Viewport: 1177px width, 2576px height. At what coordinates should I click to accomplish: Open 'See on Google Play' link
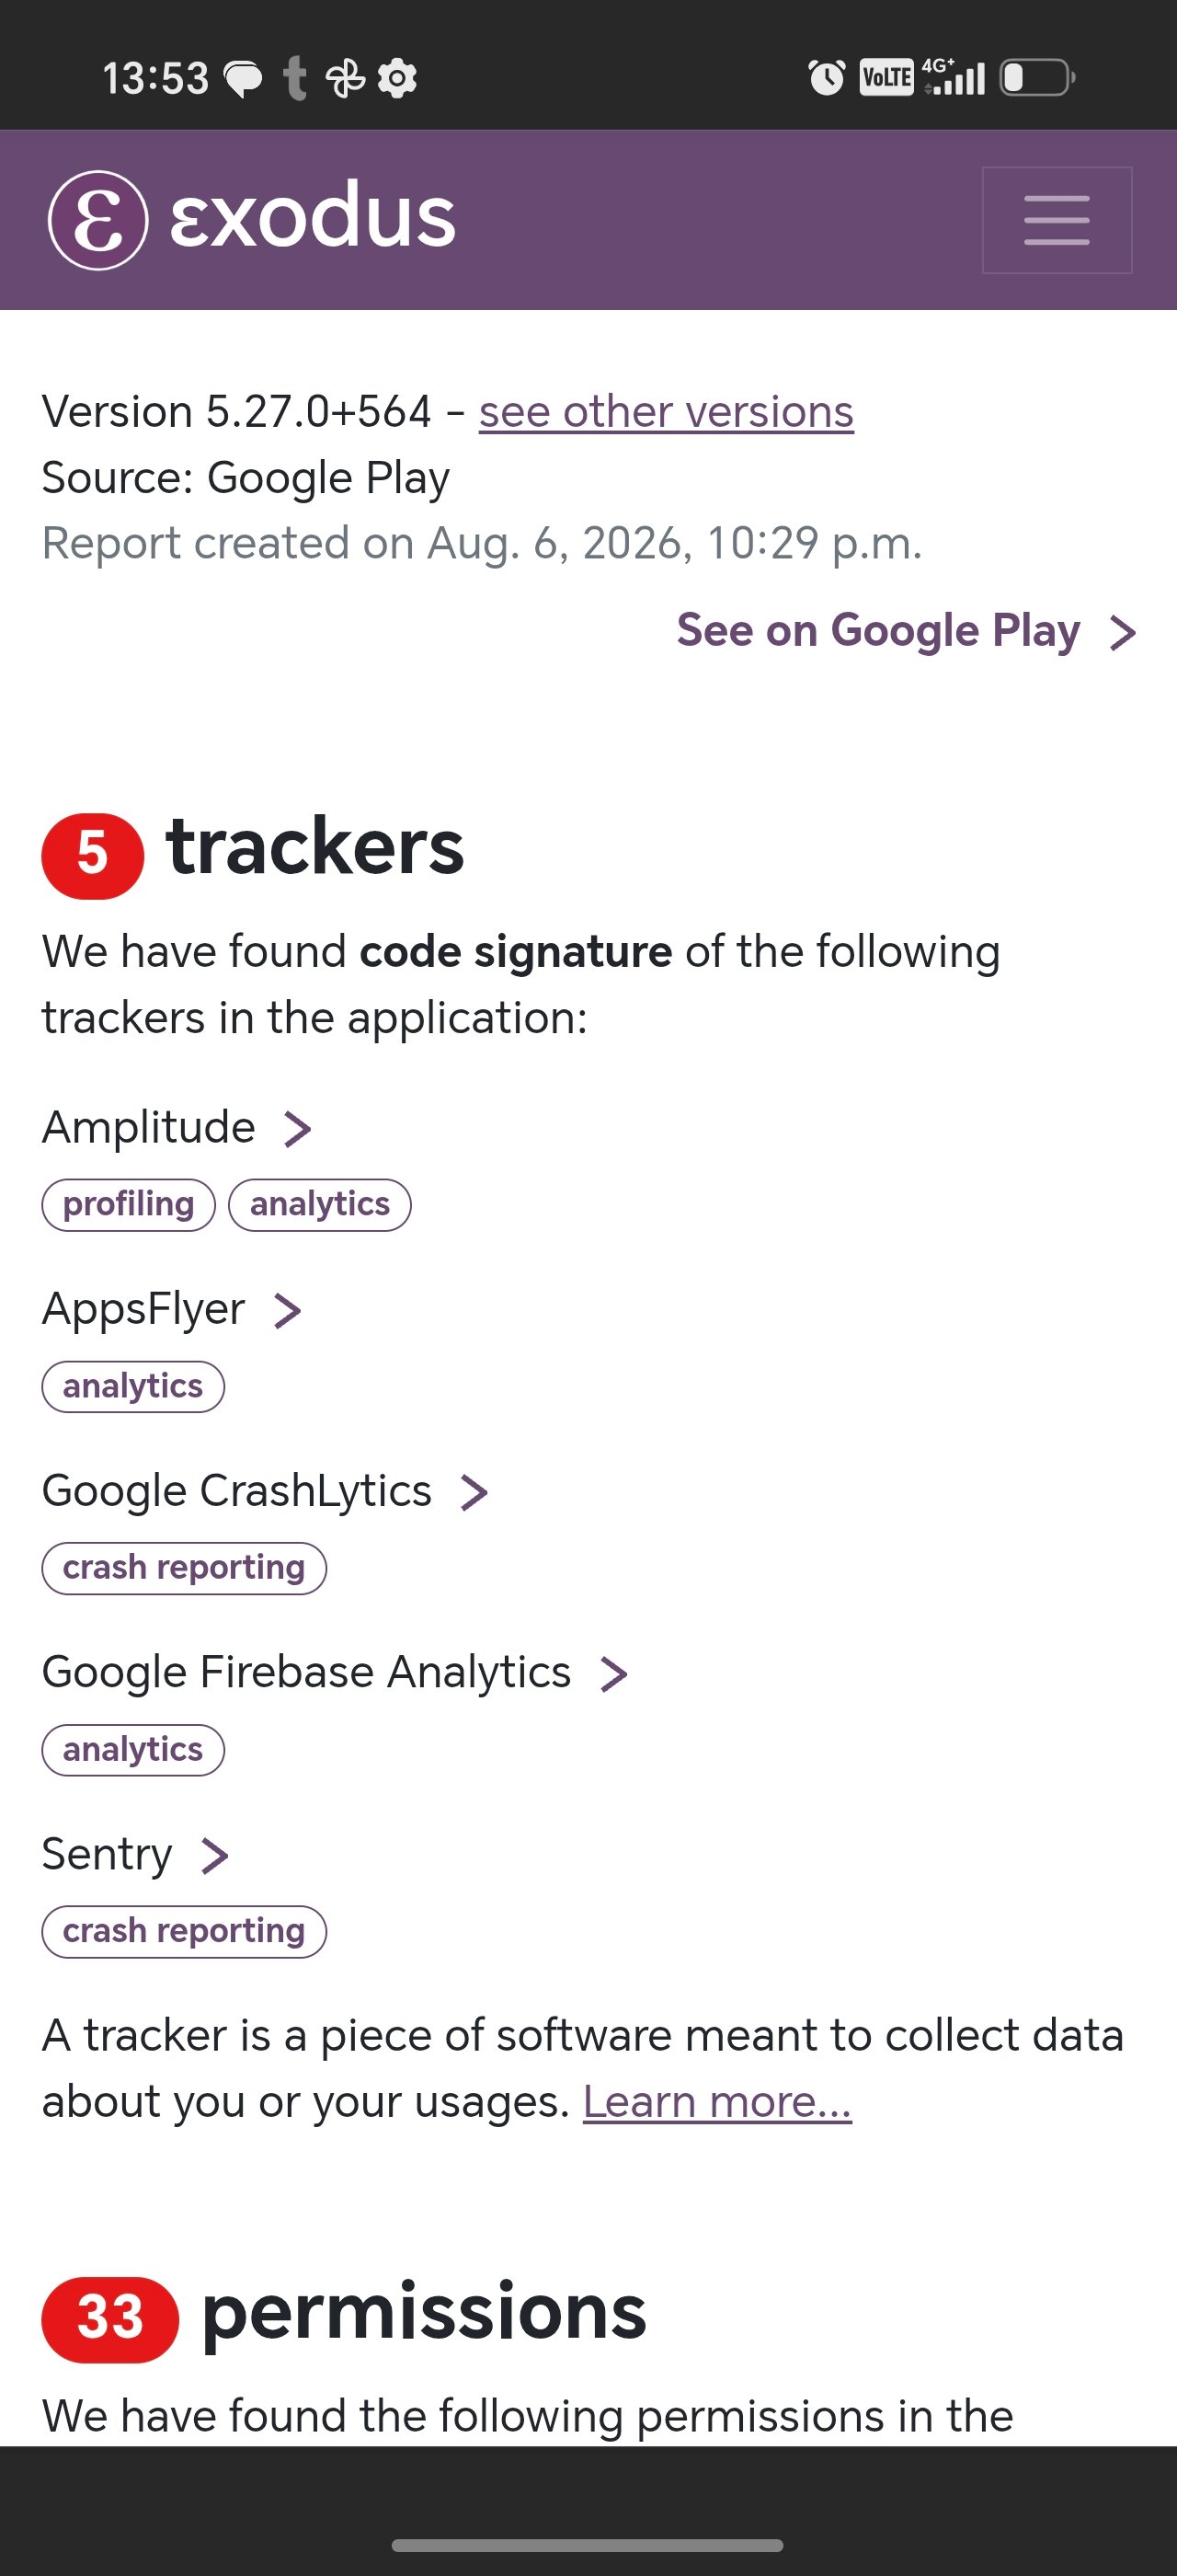(x=908, y=631)
